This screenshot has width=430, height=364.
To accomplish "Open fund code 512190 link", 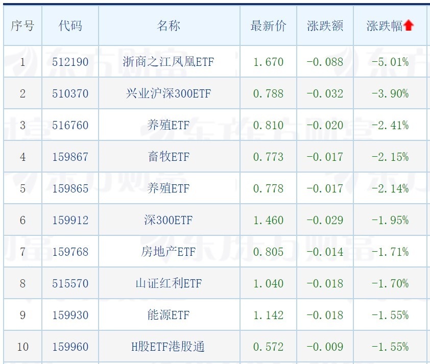I will coord(70,62).
